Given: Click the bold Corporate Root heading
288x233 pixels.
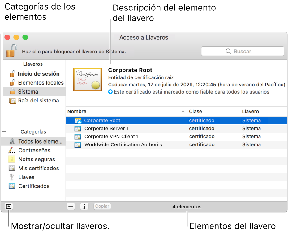Looking at the screenshot, I should click(130, 70).
